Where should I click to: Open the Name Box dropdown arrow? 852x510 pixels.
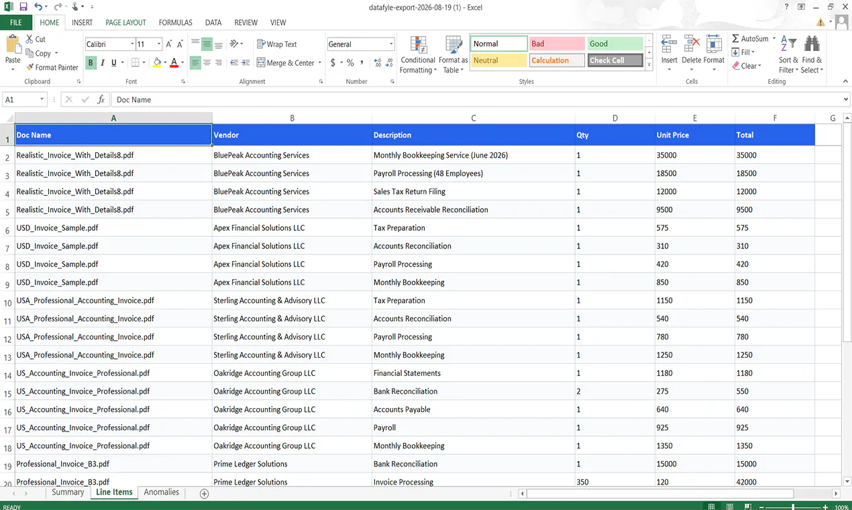[42, 99]
